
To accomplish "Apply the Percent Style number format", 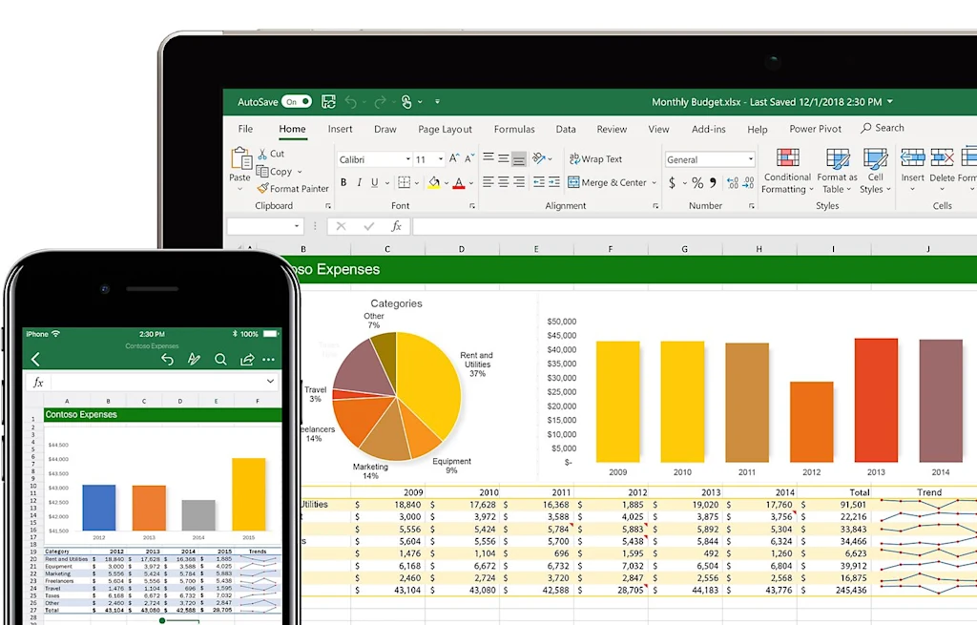I will point(696,181).
